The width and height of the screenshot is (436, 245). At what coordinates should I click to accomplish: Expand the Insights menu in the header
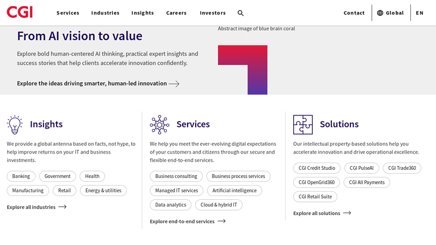[x=142, y=13]
